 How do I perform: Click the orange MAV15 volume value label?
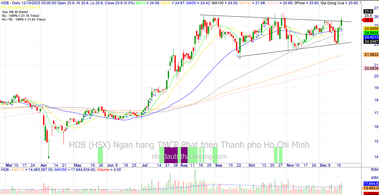[x=371, y=188]
